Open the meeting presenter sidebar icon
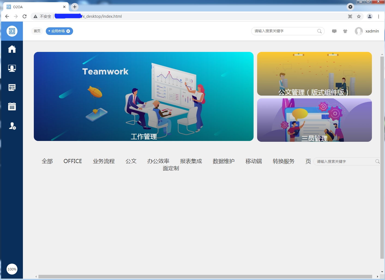 tap(12, 68)
